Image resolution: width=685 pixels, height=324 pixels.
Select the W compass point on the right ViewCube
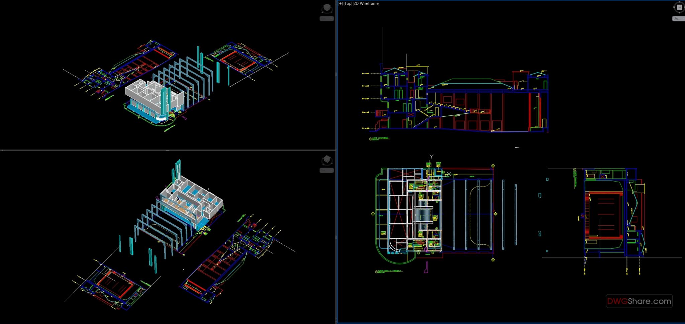click(674, 7)
